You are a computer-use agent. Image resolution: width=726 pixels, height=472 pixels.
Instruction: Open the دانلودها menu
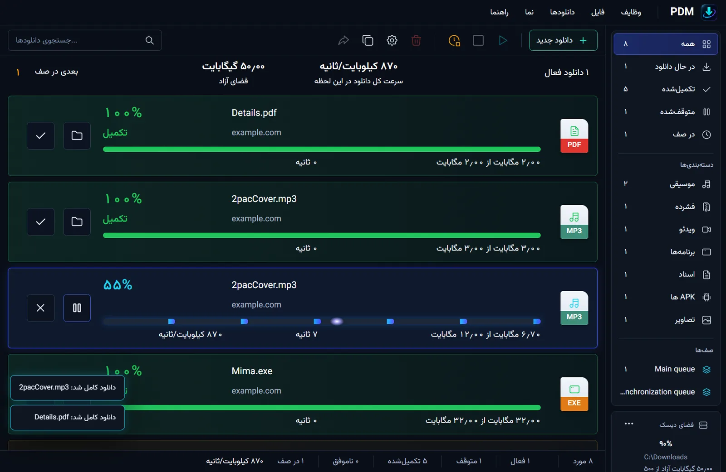pos(562,12)
